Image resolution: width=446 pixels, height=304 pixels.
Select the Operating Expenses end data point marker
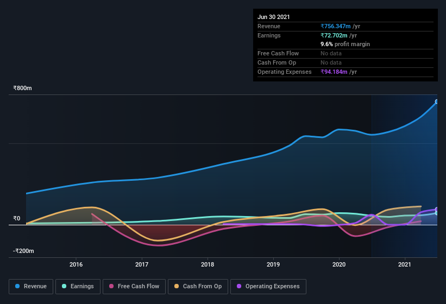(x=437, y=210)
